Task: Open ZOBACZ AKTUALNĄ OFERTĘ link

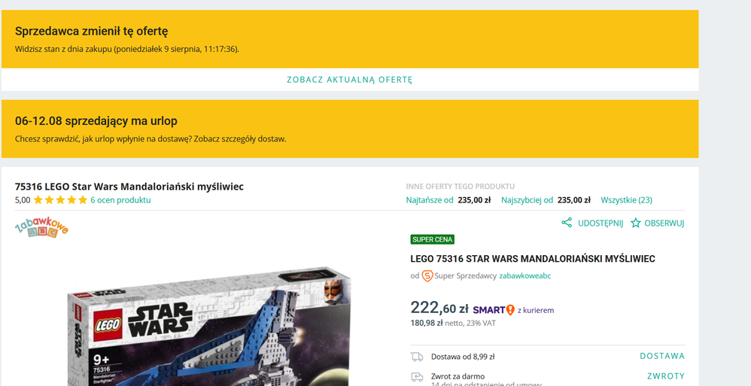Action: coord(349,80)
